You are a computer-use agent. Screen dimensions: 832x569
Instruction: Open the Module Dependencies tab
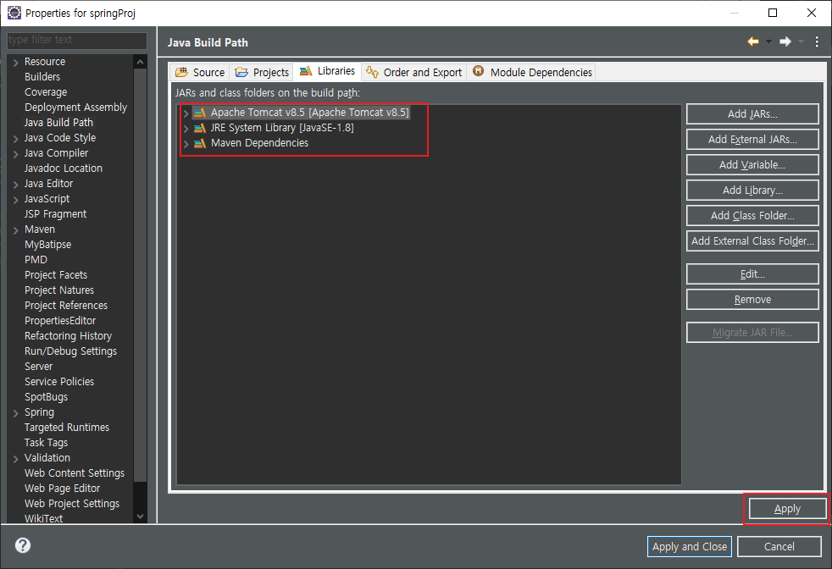tap(532, 72)
